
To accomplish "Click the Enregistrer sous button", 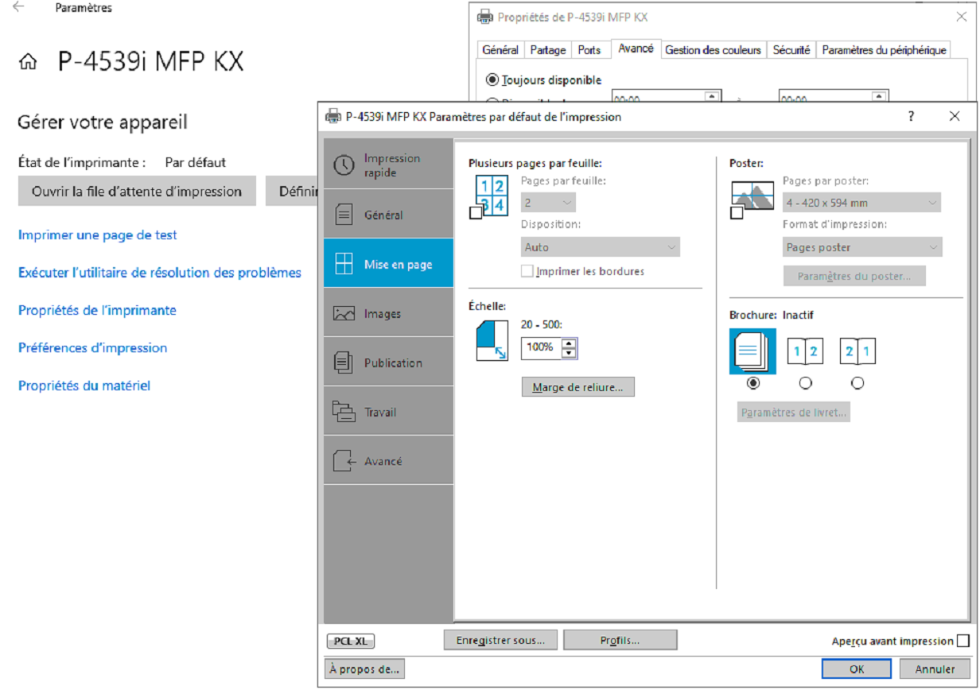I will (x=501, y=640).
